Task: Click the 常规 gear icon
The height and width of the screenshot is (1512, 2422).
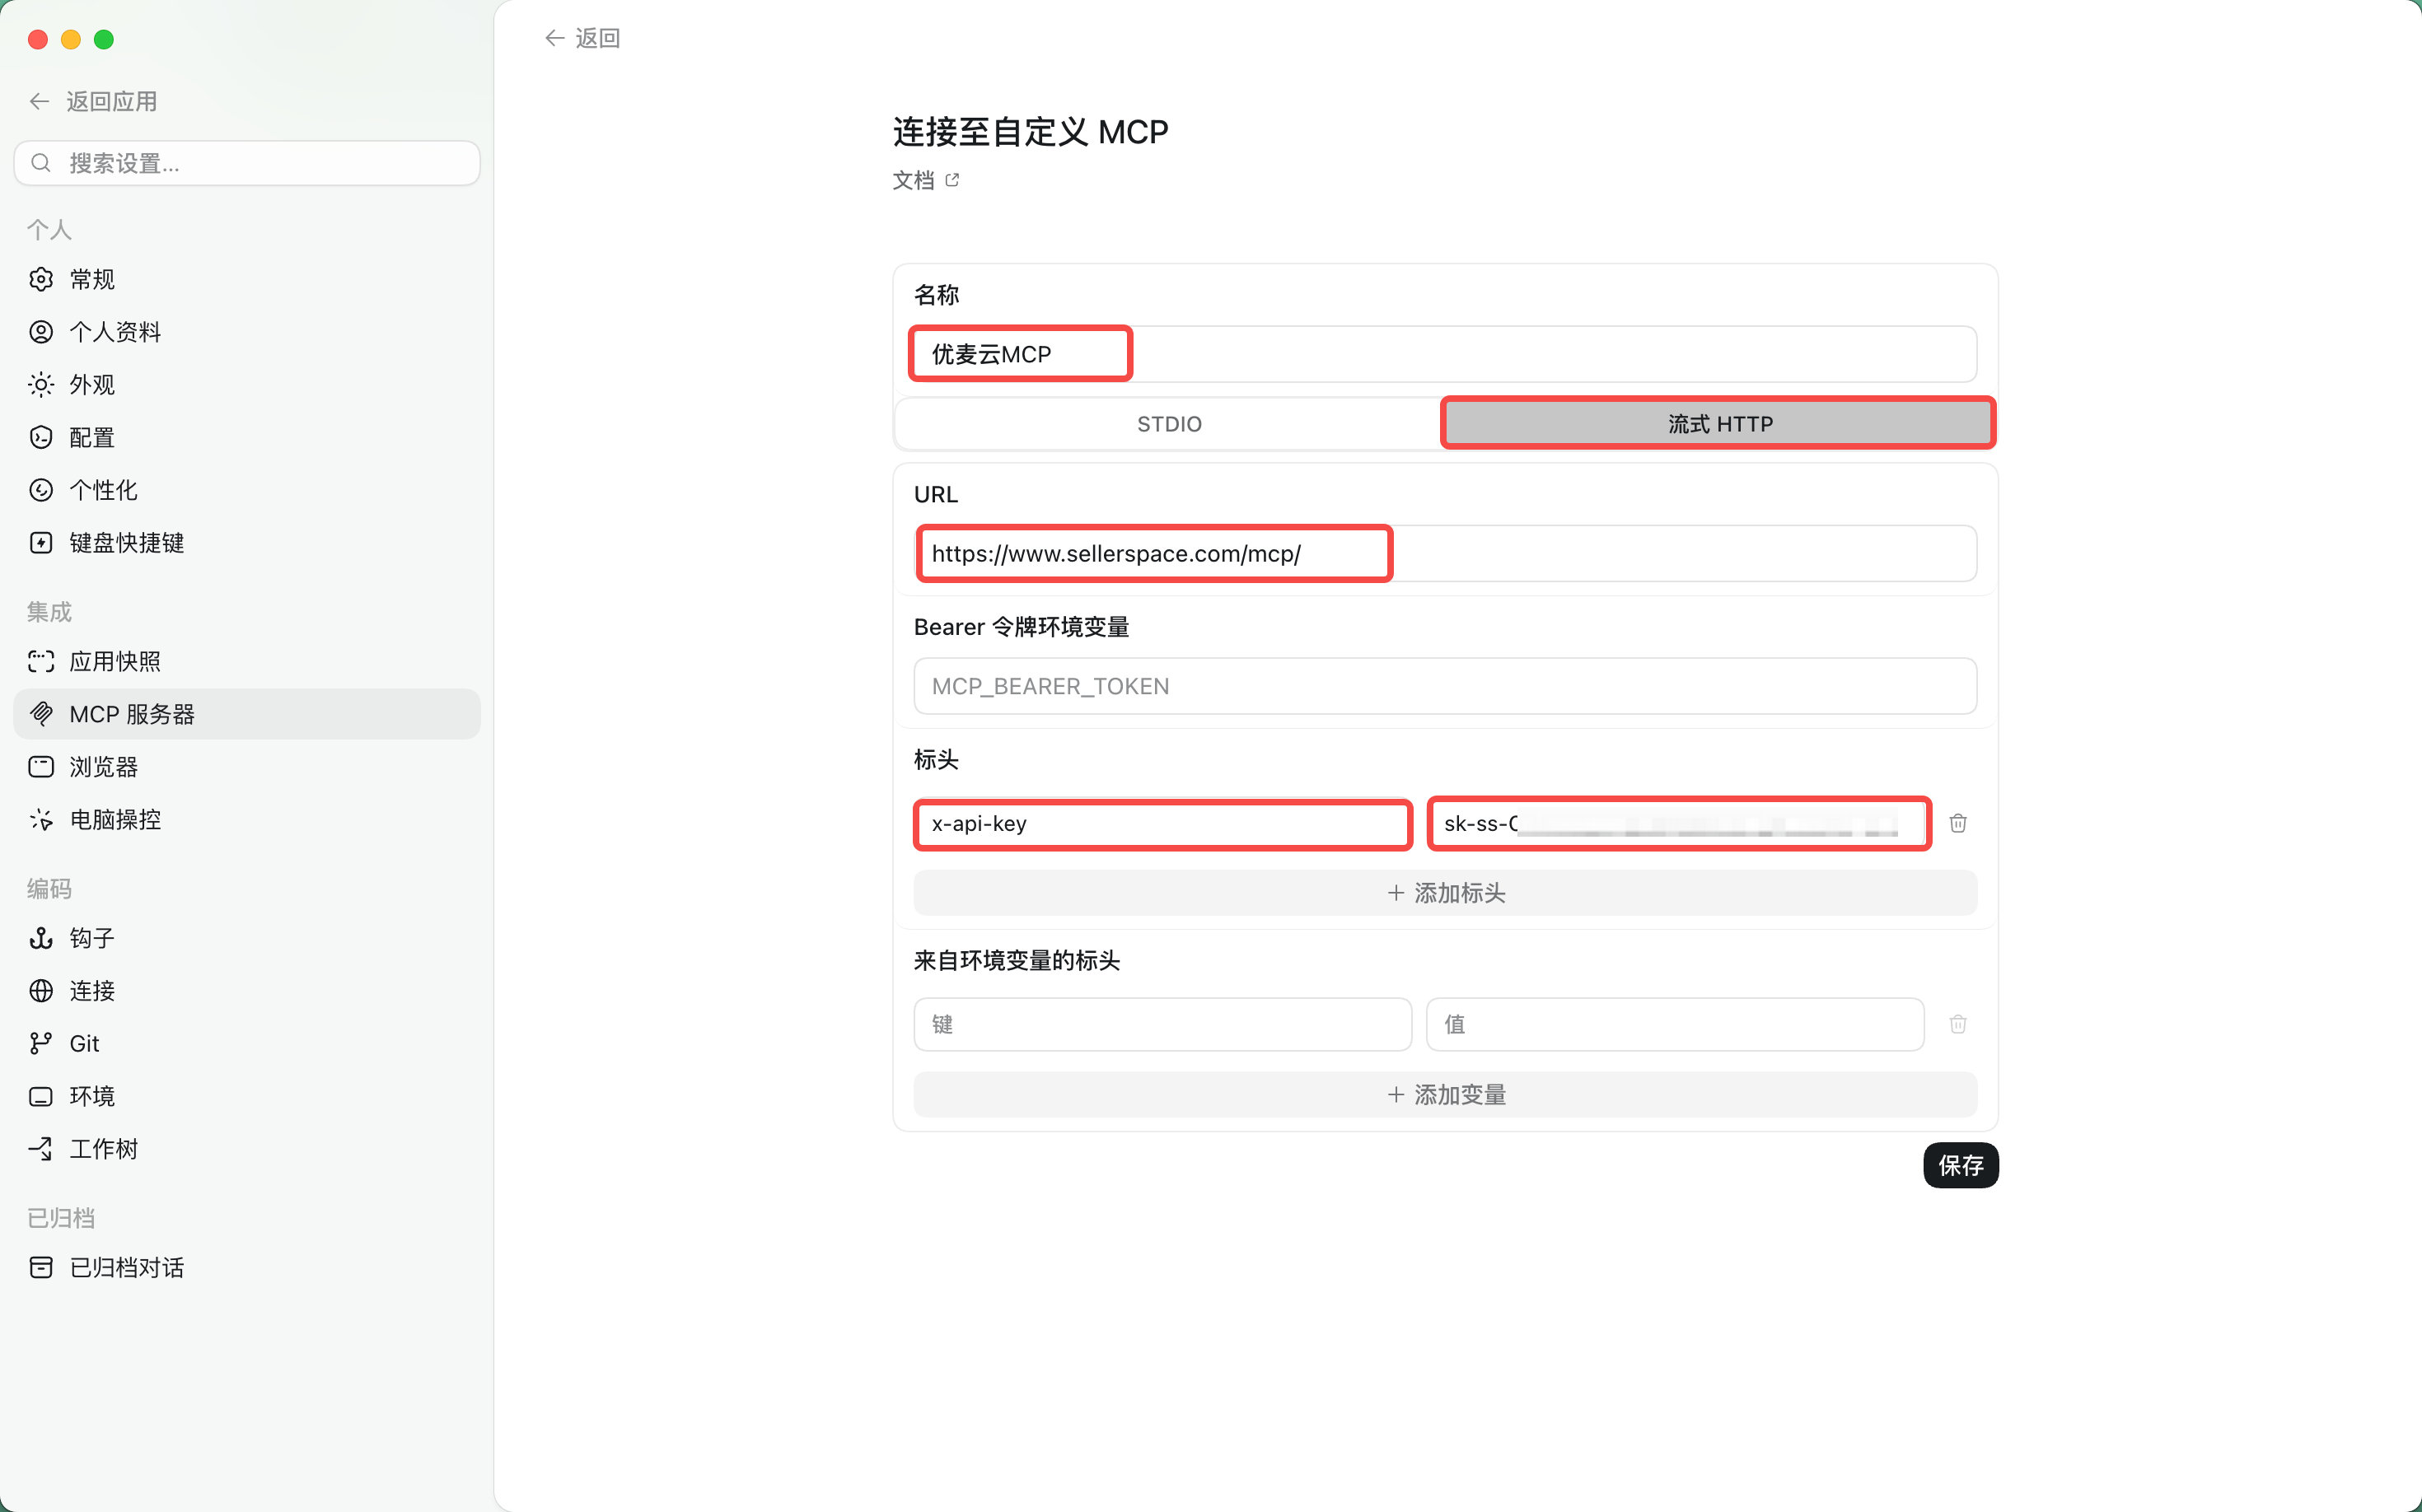Action: click(41, 279)
